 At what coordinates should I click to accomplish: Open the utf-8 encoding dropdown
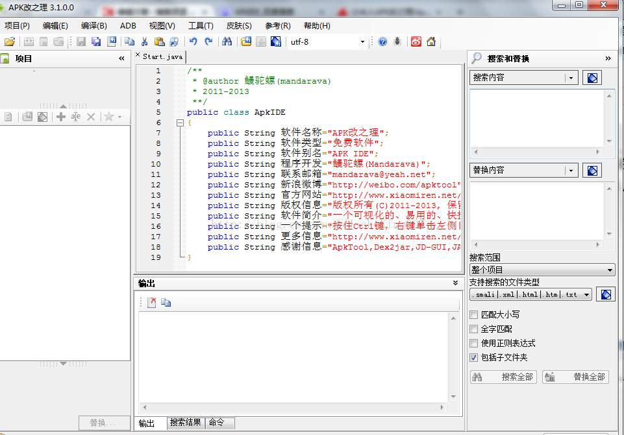[362, 41]
